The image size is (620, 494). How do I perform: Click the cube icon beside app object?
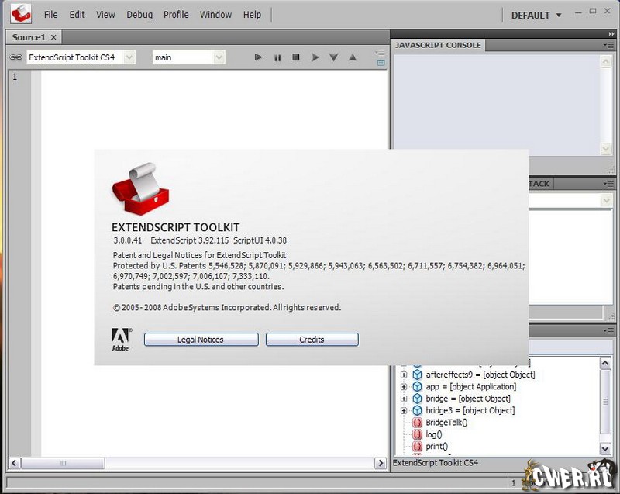(x=417, y=386)
